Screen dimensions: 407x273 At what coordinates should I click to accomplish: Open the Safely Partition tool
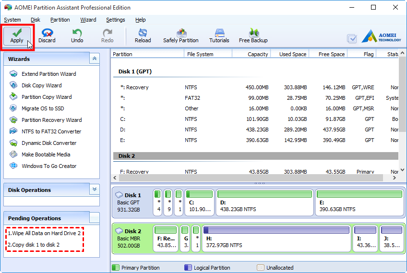click(x=180, y=36)
